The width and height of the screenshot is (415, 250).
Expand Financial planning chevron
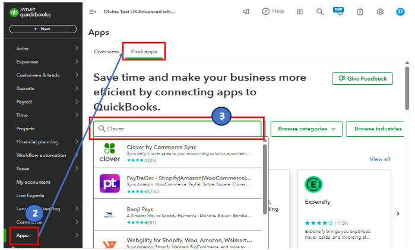click(x=77, y=142)
